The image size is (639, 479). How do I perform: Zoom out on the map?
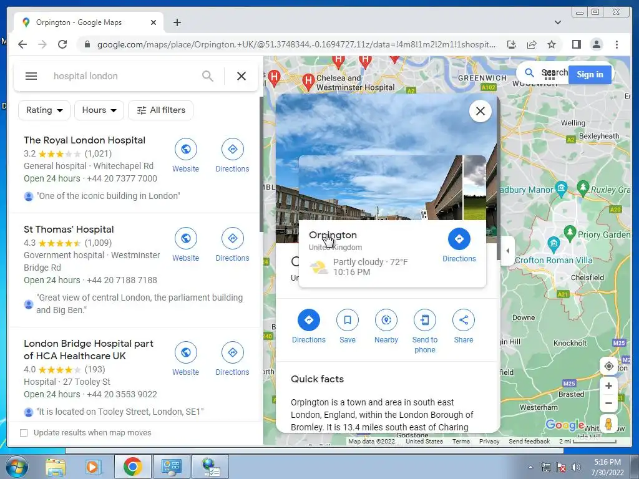coord(609,404)
